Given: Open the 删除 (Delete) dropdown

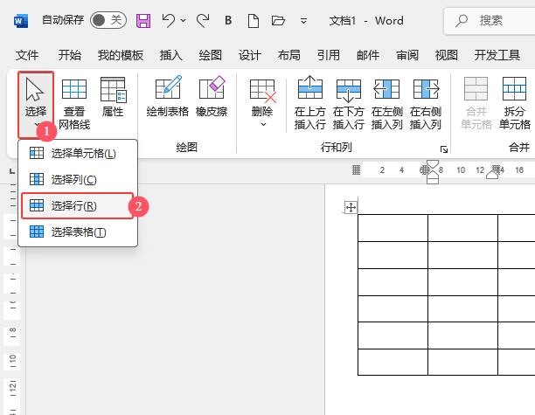Looking at the screenshot, I should (x=262, y=103).
